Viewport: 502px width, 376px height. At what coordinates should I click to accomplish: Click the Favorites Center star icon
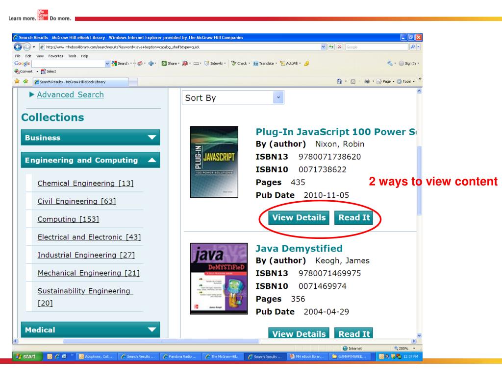(x=17, y=81)
